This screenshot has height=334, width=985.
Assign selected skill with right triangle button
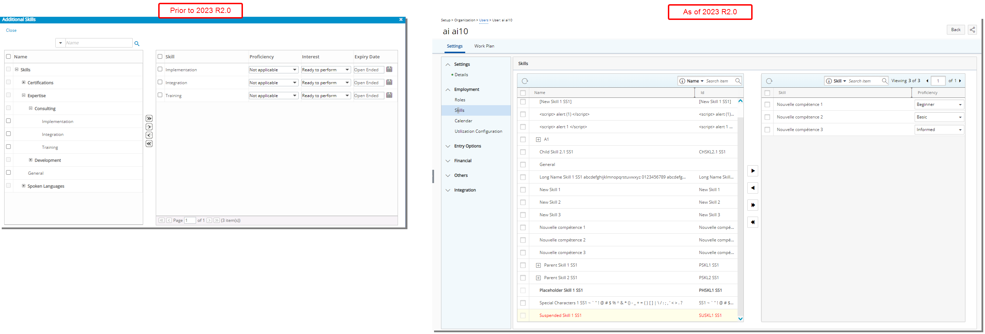tap(753, 171)
